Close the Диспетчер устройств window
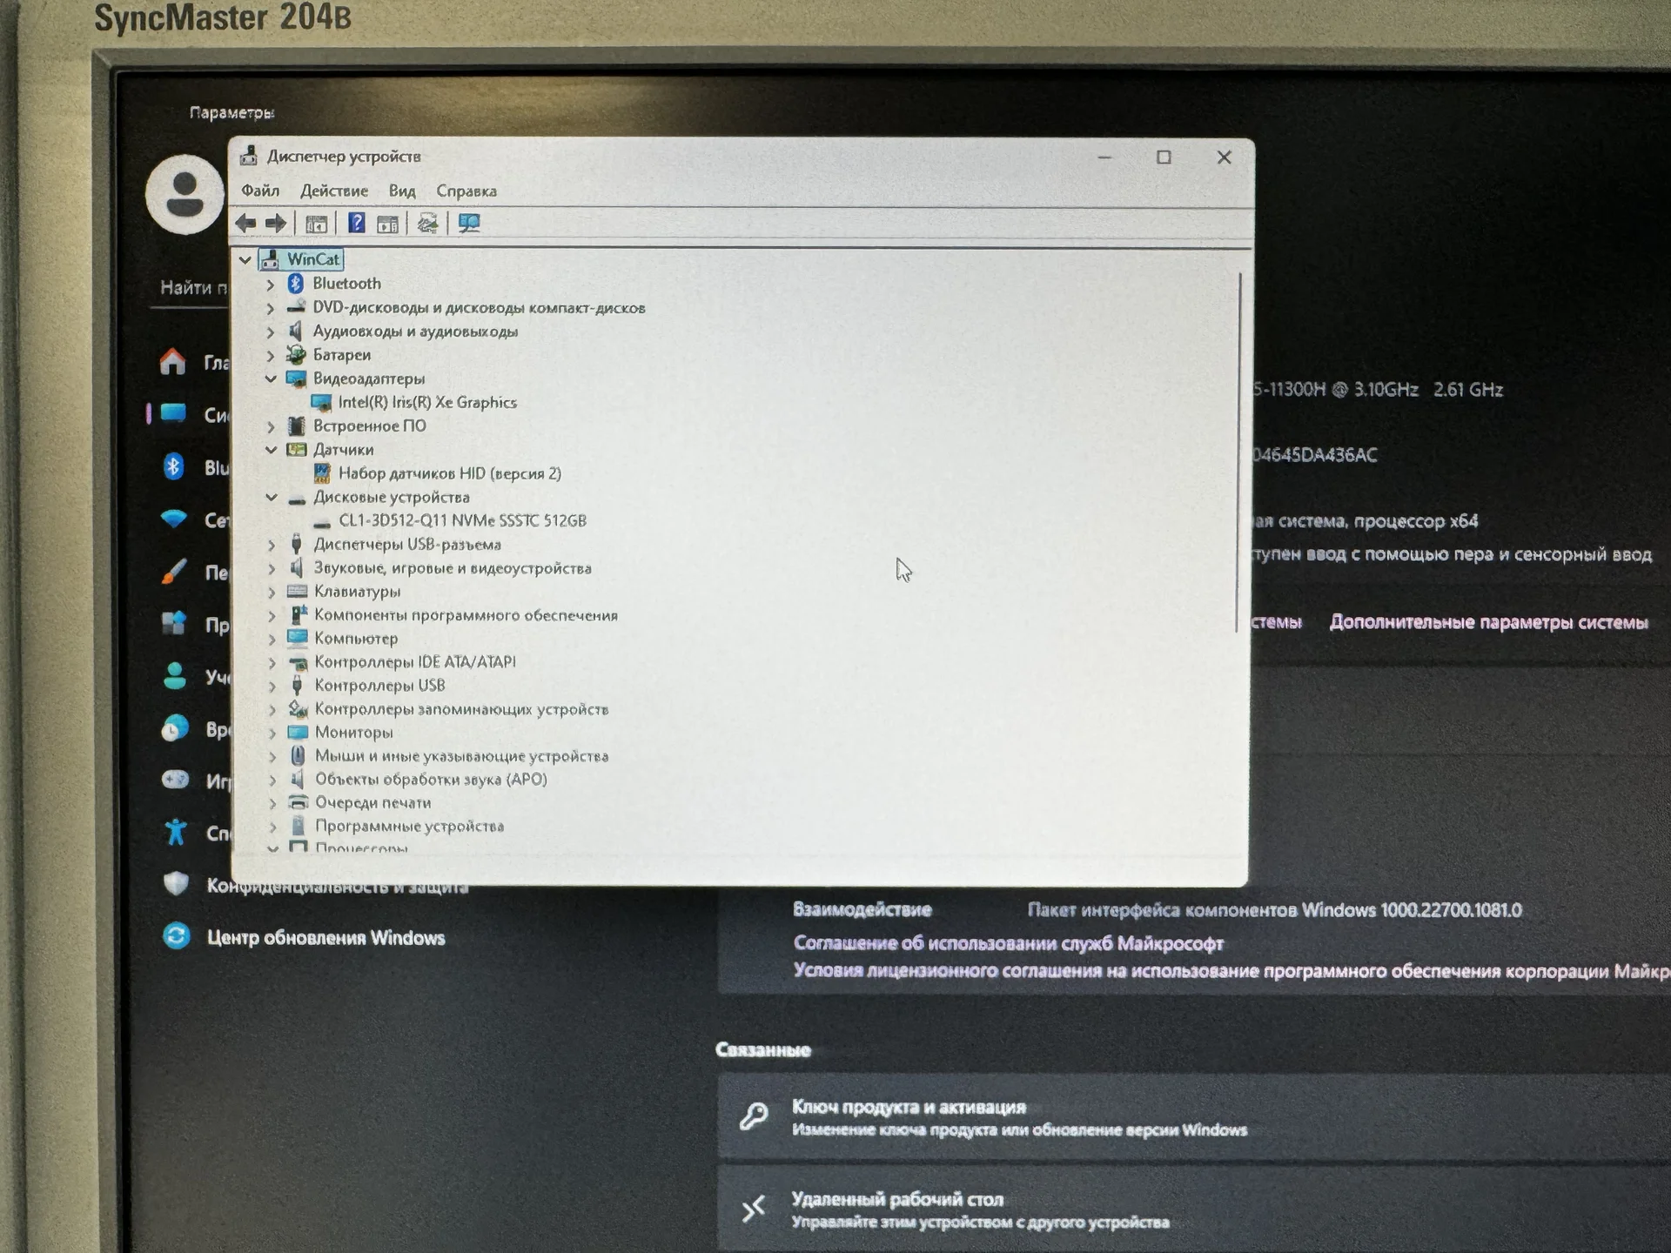The image size is (1671, 1253). click(1224, 157)
